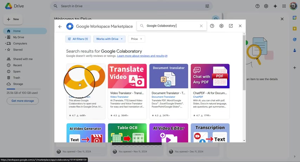Viewport: 300px width, 162px height.
Task: Open Drive support help icon
Action: (x=257, y=6)
